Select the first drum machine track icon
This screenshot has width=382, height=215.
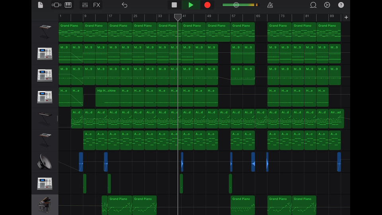click(45, 54)
